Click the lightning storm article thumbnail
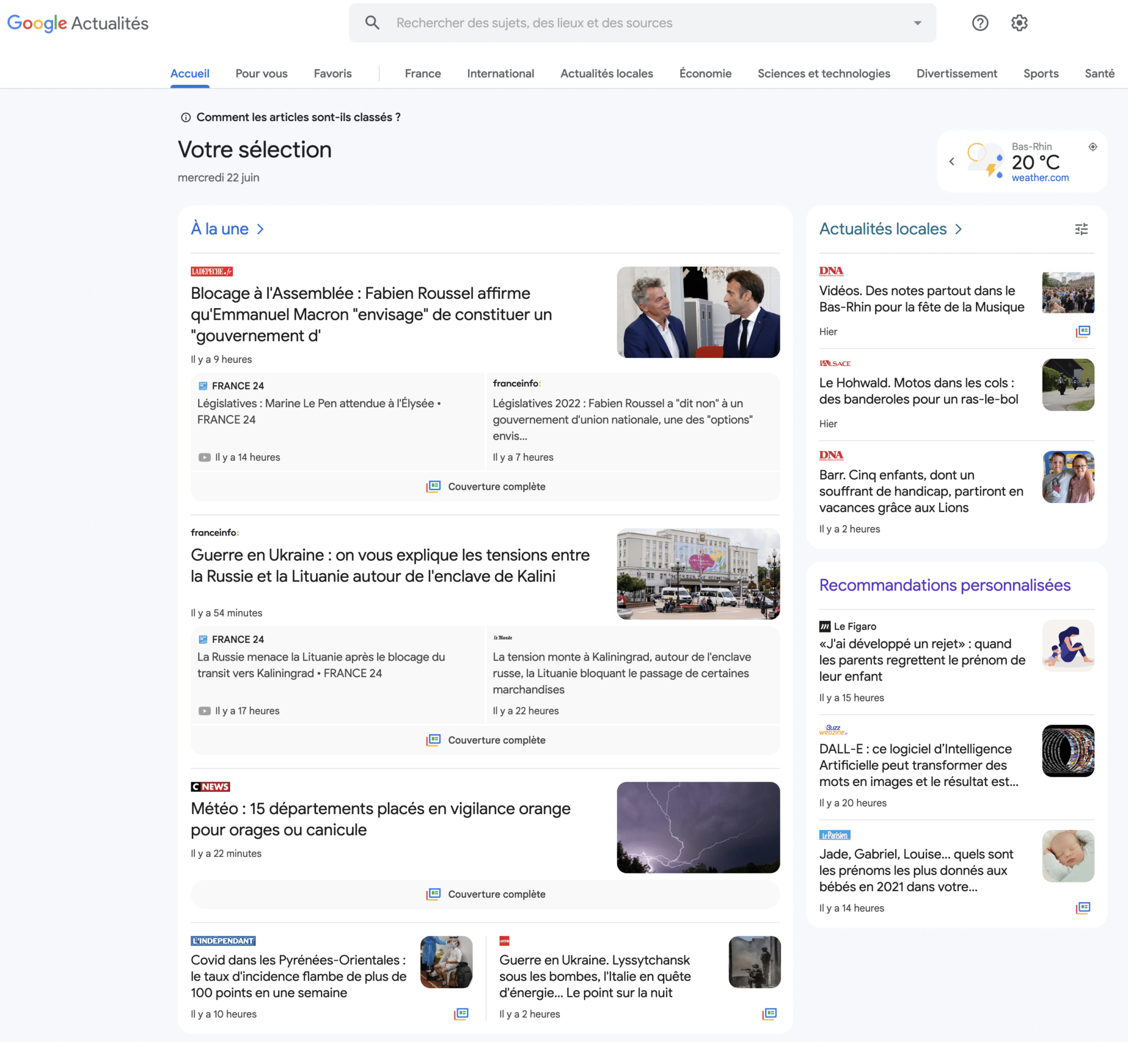Image resolution: width=1128 pixels, height=1042 pixels. coord(698,827)
